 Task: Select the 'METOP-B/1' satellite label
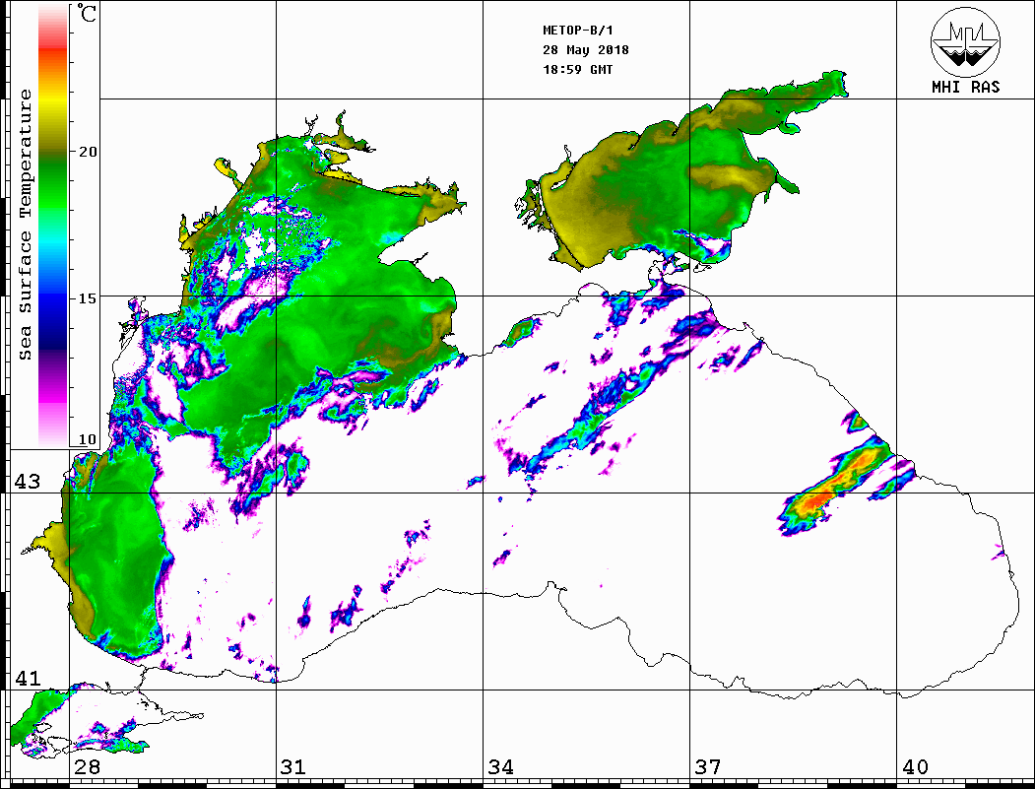click(x=577, y=31)
